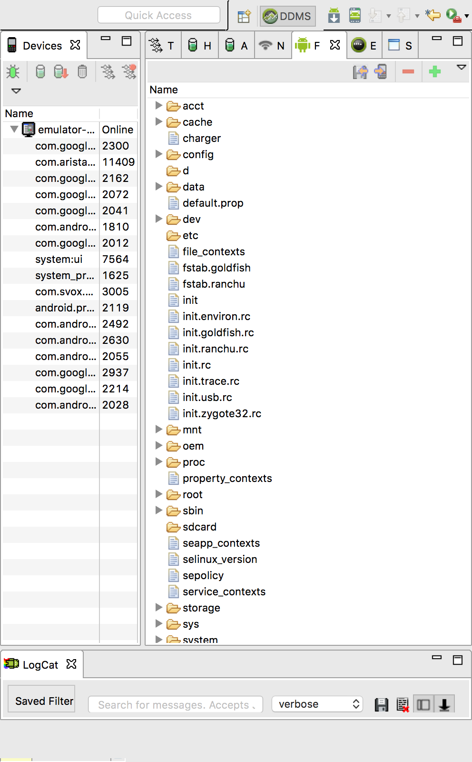This screenshot has height=762, width=472.
Task: Select the init.zygote32.rc file
Action: (x=222, y=413)
